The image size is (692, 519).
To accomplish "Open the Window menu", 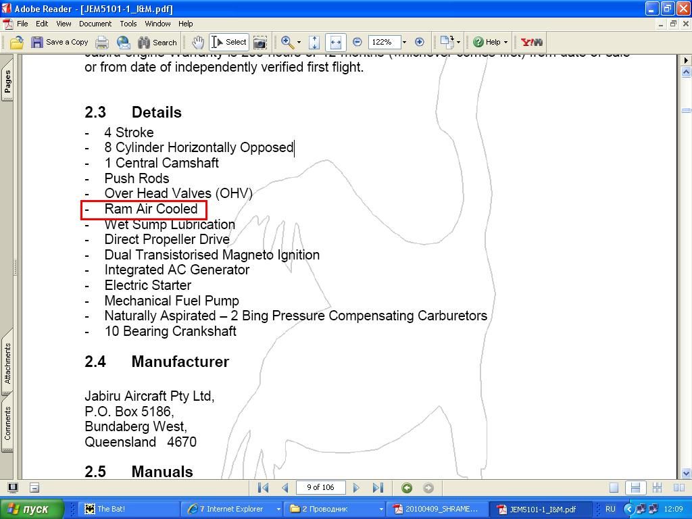I will click(x=157, y=24).
